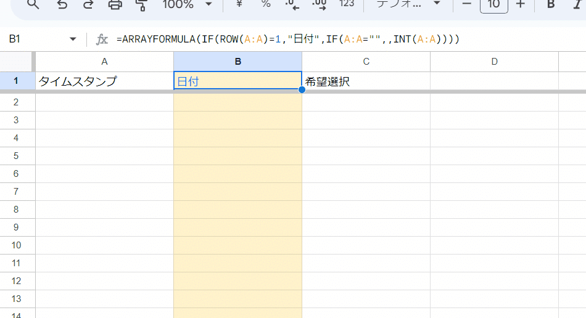The height and width of the screenshot is (318, 586).
Task: Click the Name box showing B1
Action: tap(36, 39)
